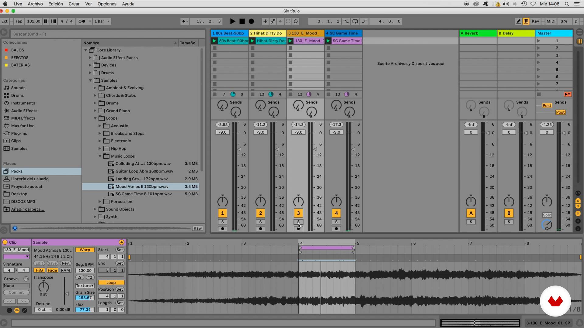
Task: Toggle the Follow arrow button
Action: pos(184,21)
